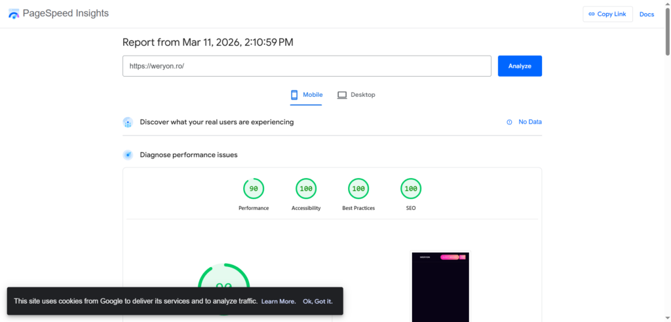The width and height of the screenshot is (671, 322).
Task: Switch to the Desktop tab
Action: pos(356,95)
